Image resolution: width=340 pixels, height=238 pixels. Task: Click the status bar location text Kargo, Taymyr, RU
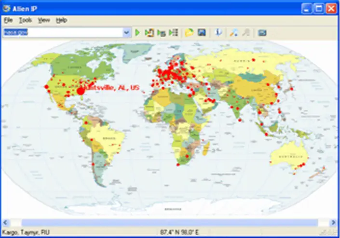26,232
